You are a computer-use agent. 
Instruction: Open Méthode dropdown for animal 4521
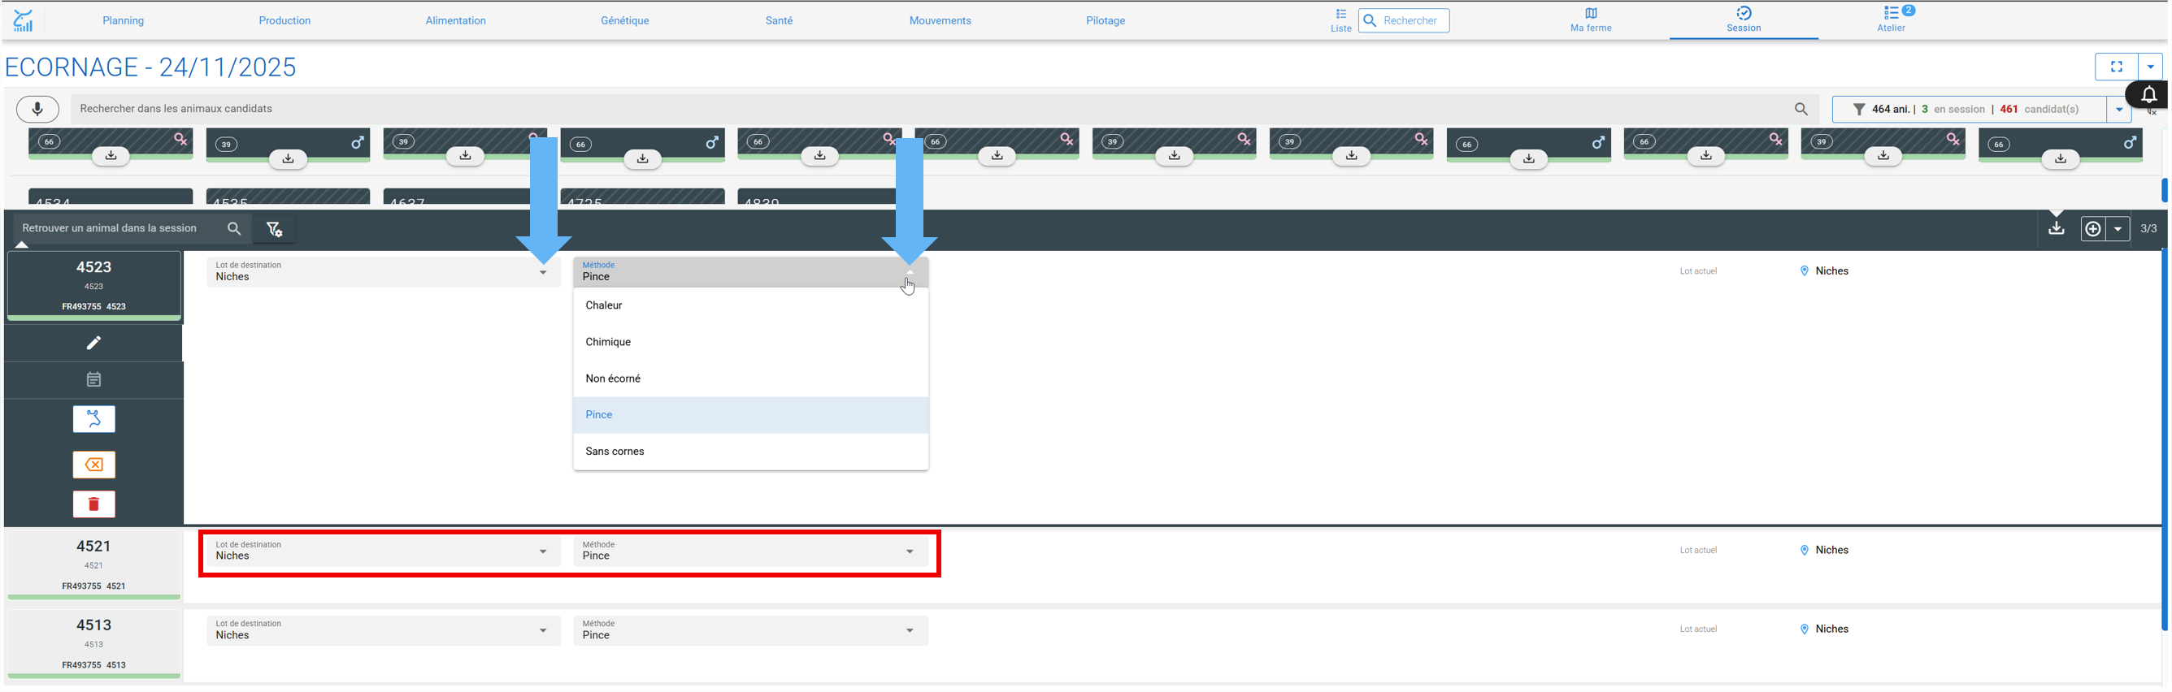pos(750,551)
